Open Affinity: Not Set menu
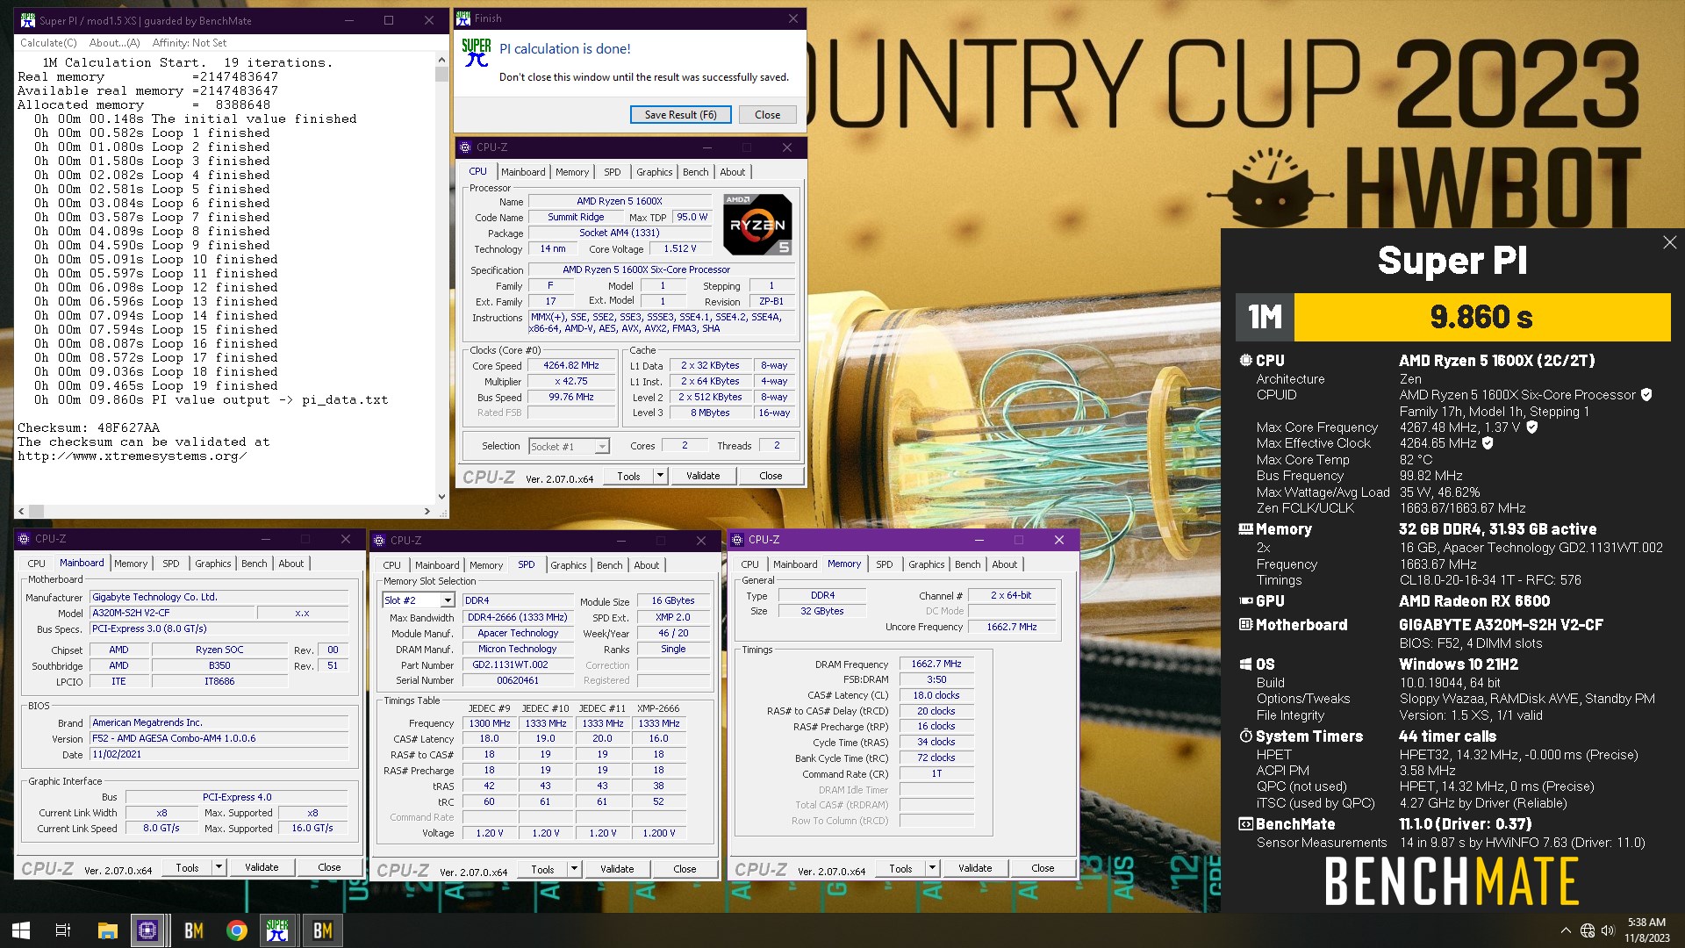Viewport: 1685px width, 948px height. point(190,43)
